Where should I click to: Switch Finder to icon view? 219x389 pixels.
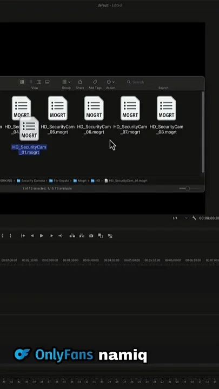click(22, 82)
